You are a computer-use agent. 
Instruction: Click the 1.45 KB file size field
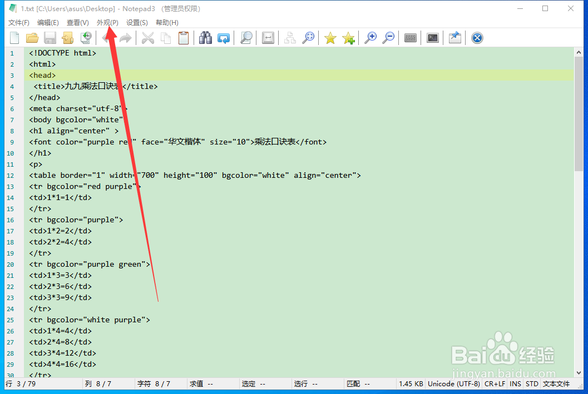click(x=411, y=383)
